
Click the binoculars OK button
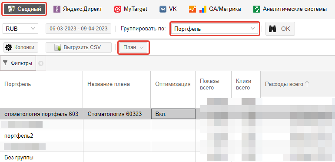coord(280,29)
